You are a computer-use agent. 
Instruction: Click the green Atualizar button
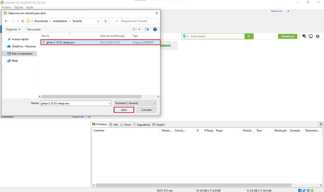click(288, 36)
